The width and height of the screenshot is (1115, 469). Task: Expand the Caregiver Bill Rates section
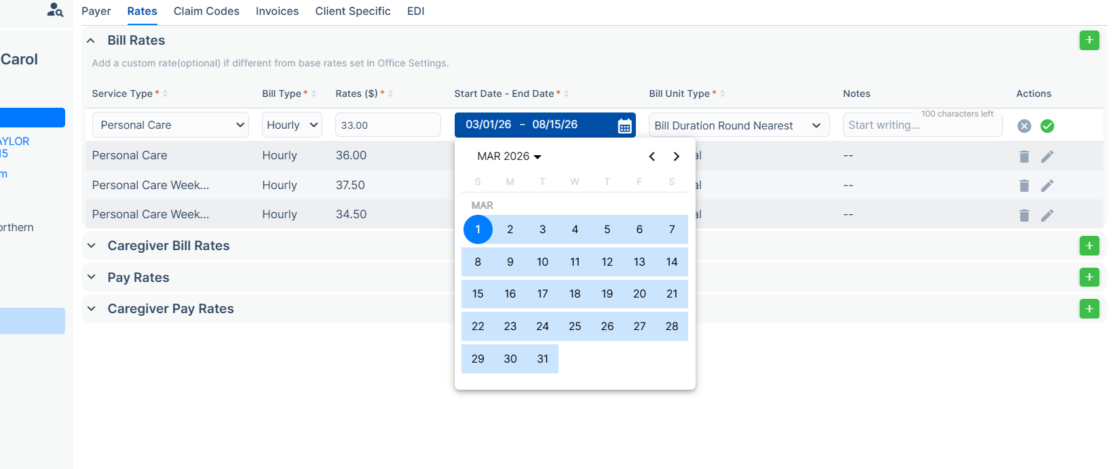point(91,245)
